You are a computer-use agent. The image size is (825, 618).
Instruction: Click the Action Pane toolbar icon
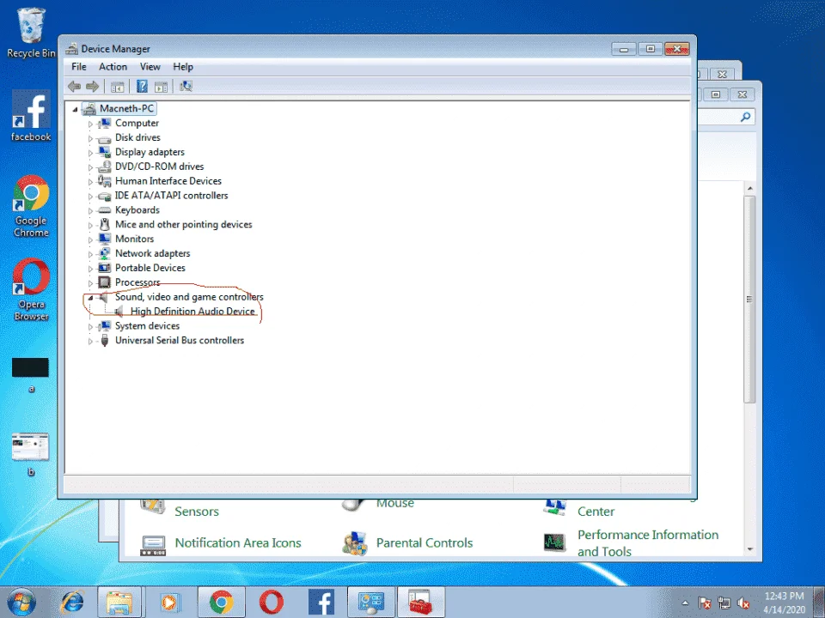coord(161,87)
